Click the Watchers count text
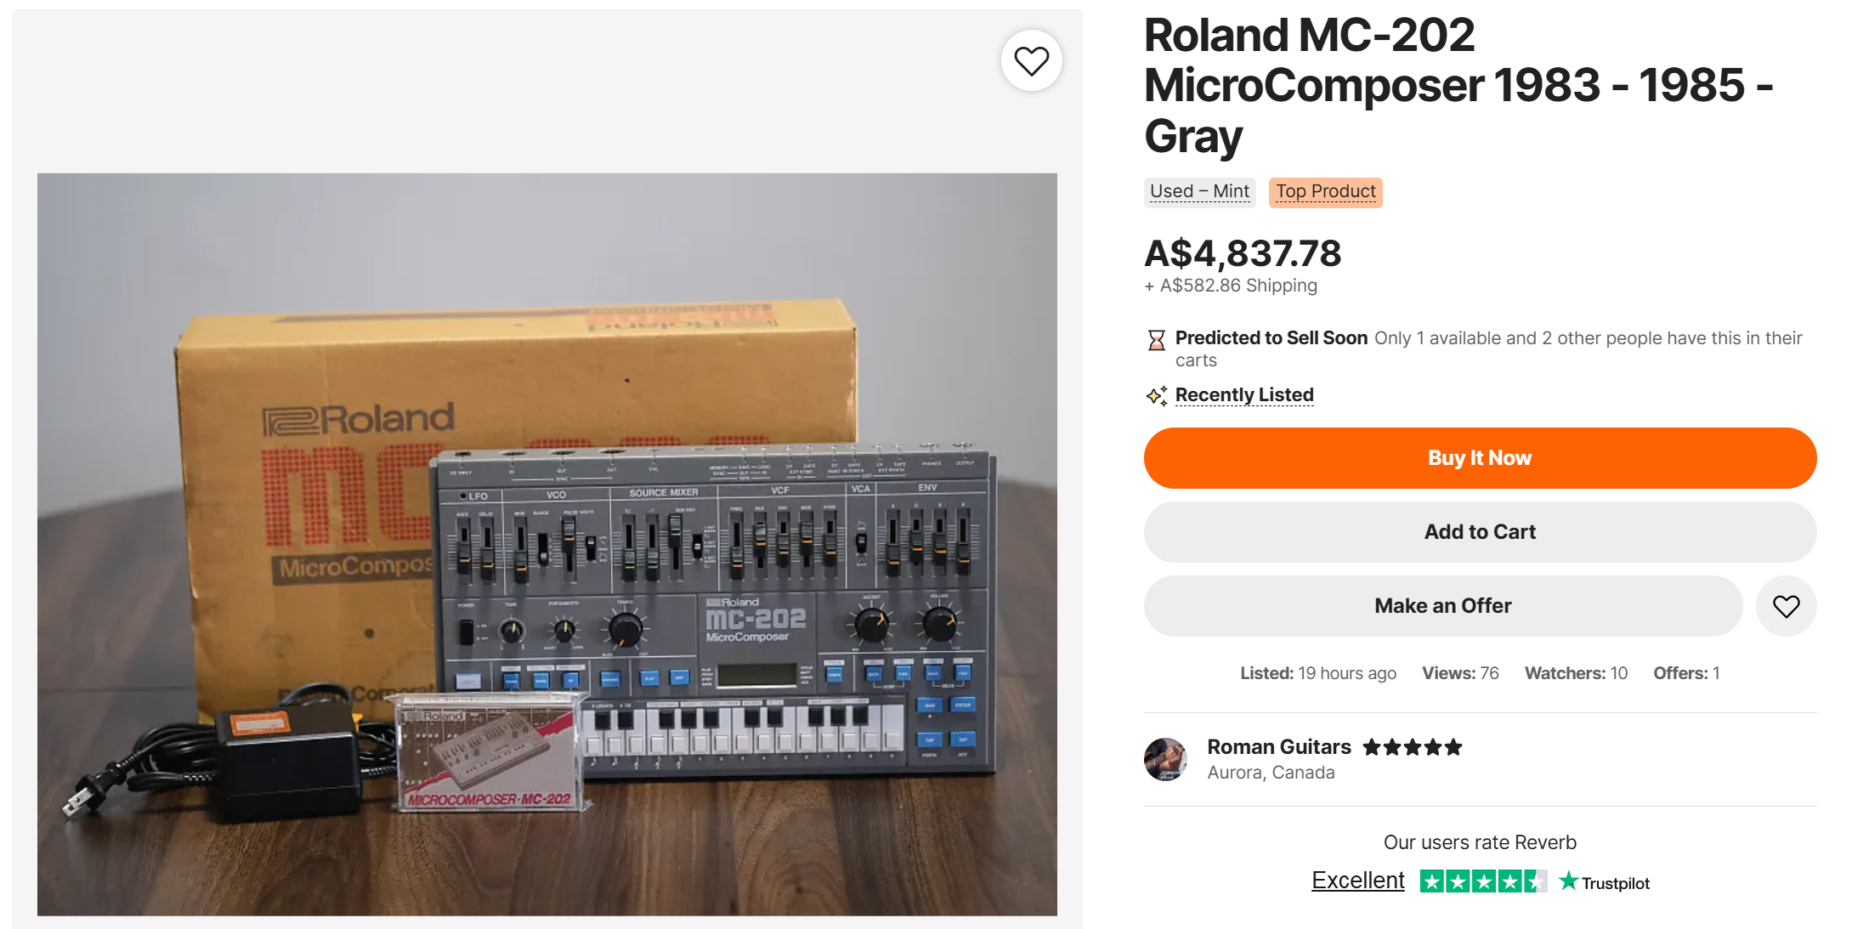This screenshot has width=1852, height=929. [1575, 673]
